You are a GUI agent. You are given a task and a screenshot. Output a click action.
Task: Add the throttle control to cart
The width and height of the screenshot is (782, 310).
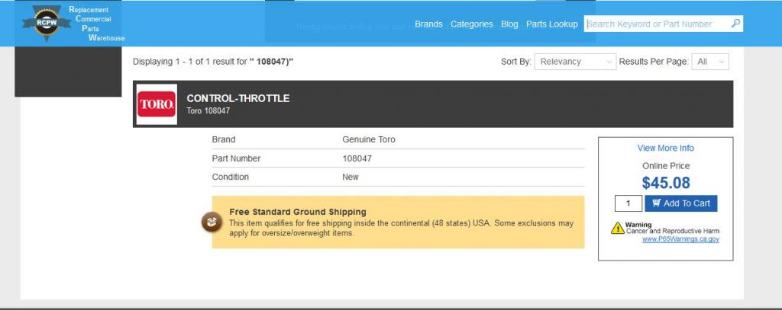point(680,203)
